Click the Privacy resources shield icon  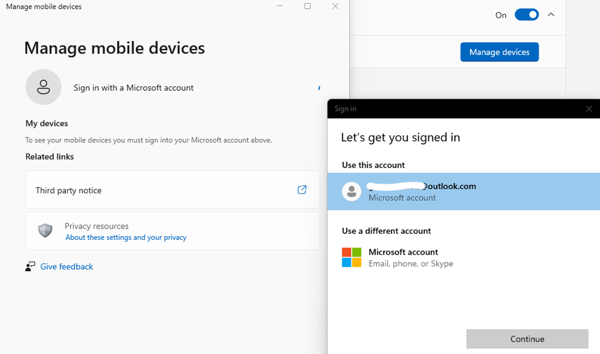[x=45, y=231]
